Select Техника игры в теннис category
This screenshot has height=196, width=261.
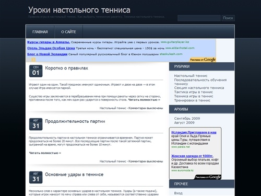194,96
